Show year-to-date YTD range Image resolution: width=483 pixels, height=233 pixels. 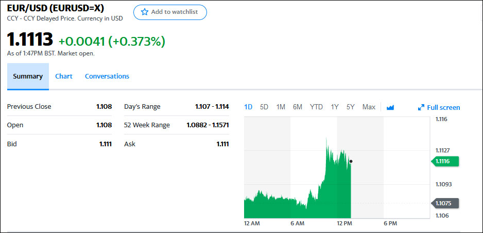click(x=316, y=107)
